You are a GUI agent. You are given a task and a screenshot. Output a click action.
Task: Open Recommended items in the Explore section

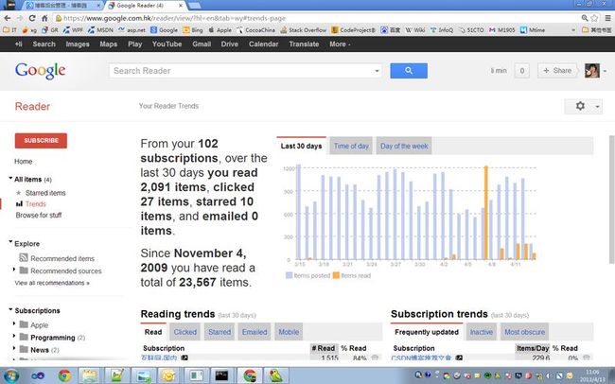click(x=62, y=258)
